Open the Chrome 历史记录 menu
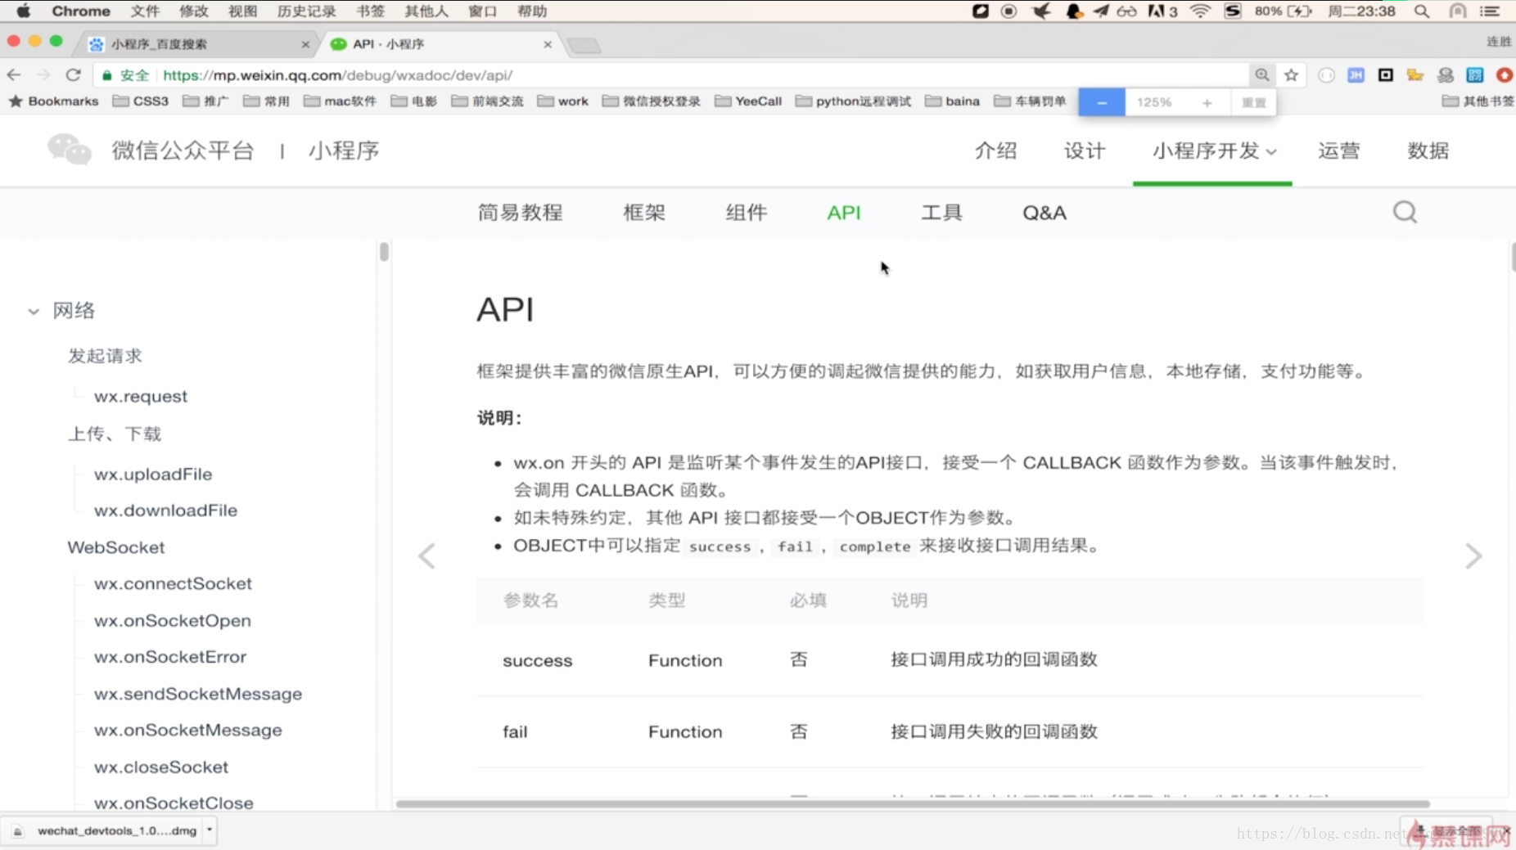The image size is (1516, 850). 307,11
